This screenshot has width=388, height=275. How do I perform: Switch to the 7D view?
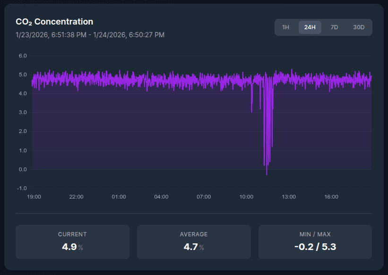pyautogui.click(x=334, y=27)
